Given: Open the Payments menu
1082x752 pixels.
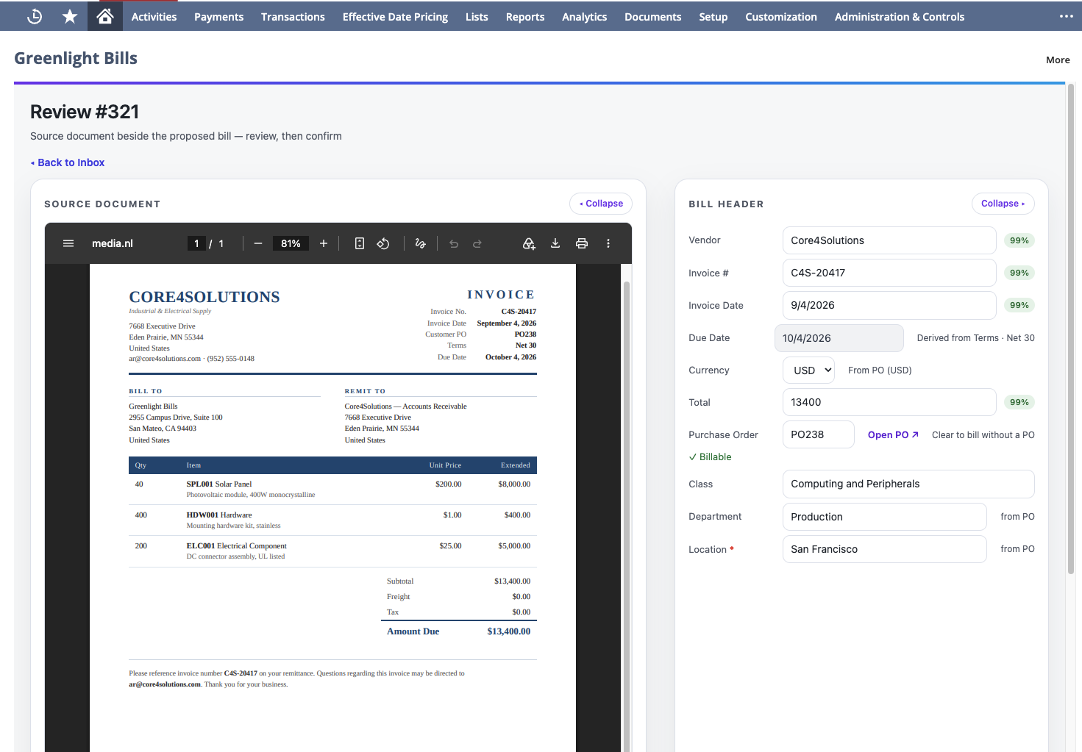Looking at the screenshot, I should coord(218,16).
